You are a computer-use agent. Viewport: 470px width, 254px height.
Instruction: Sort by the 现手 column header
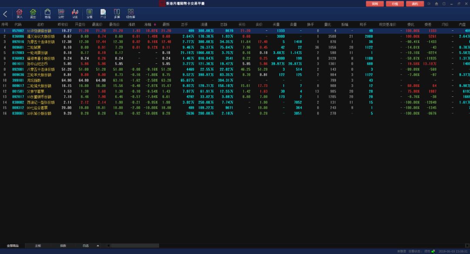[363, 25]
